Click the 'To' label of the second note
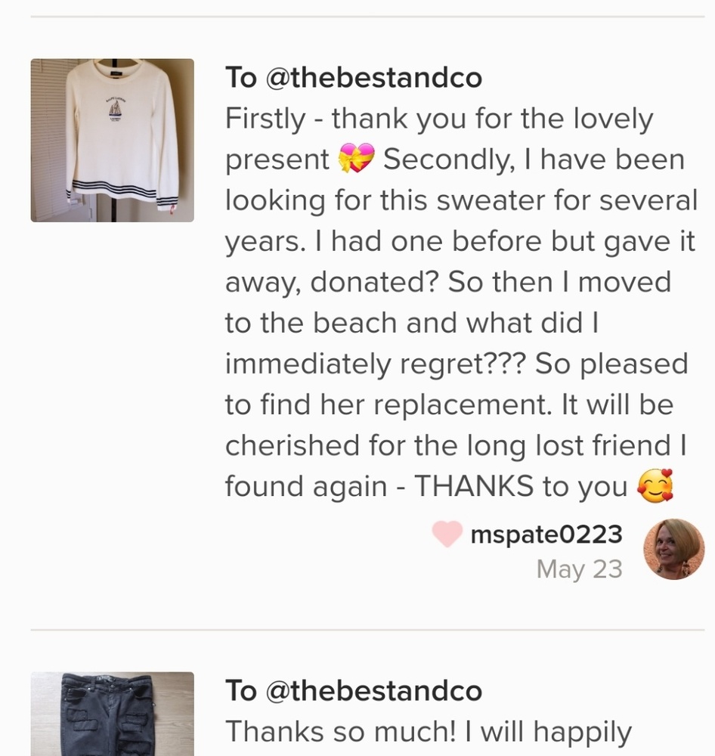The image size is (715, 756). (241, 690)
